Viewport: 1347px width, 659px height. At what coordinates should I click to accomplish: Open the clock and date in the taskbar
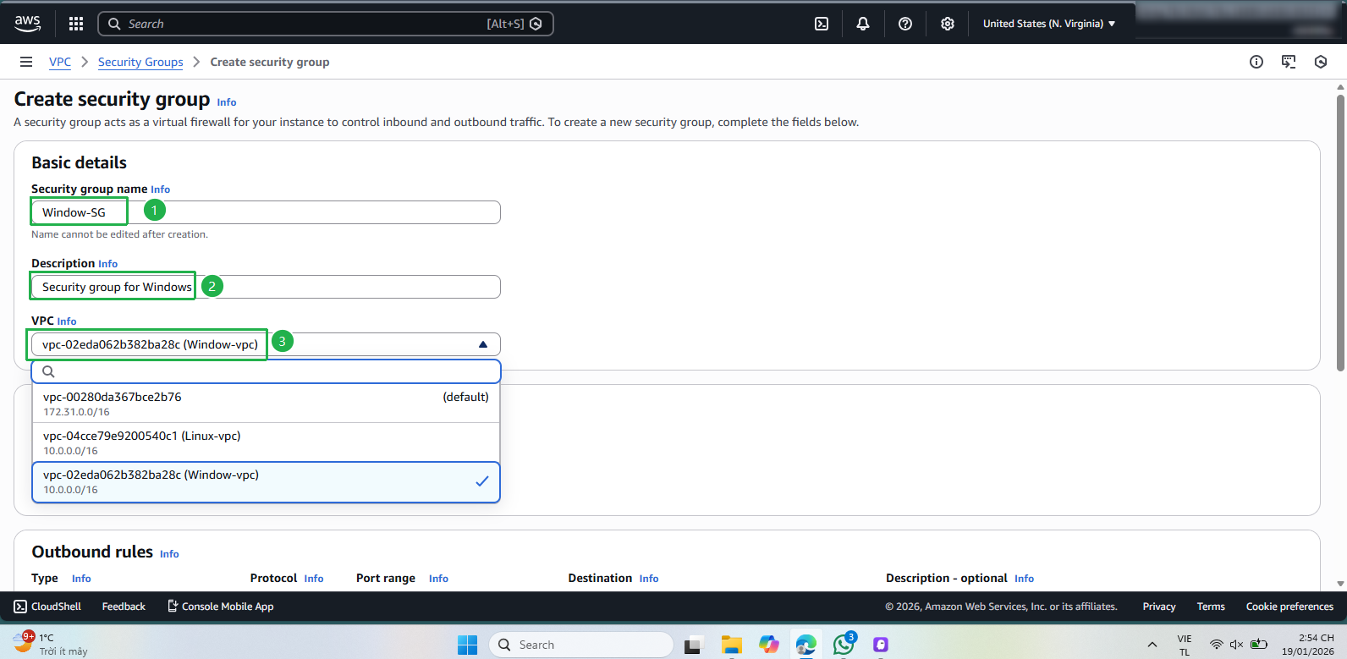(x=1308, y=645)
